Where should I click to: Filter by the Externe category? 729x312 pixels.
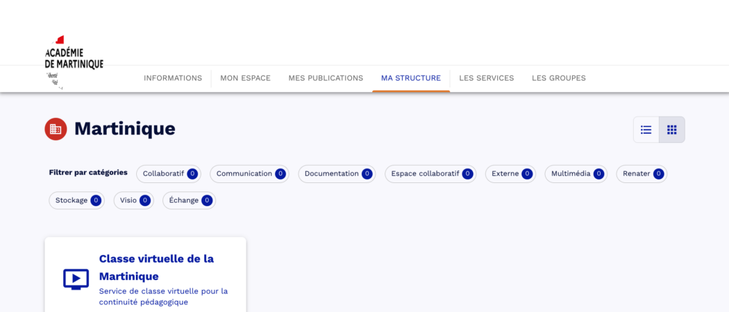point(510,174)
